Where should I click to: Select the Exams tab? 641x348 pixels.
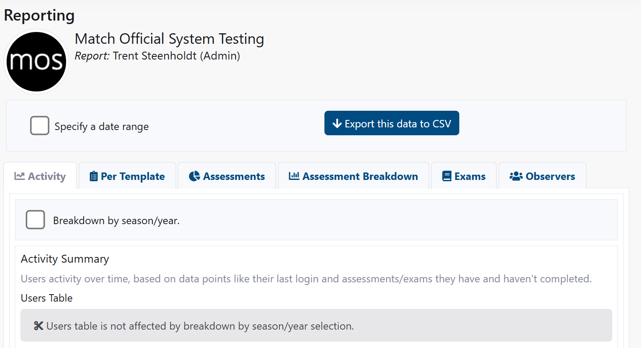[x=470, y=176]
